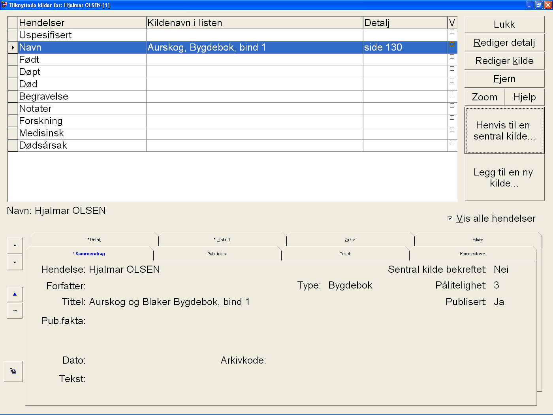
Task: Toggle the V checkbox for Dødsårsak
Action: click(452, 142)
